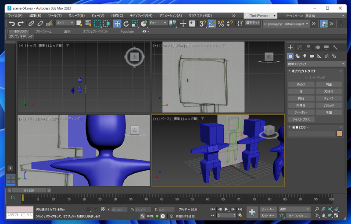Open the ワークスペース 既定値 dropdown

tap(325, 16)
